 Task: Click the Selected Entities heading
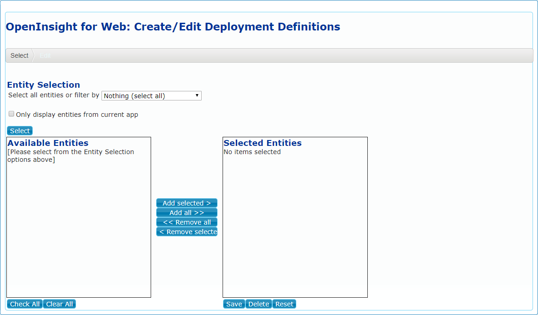263,143
